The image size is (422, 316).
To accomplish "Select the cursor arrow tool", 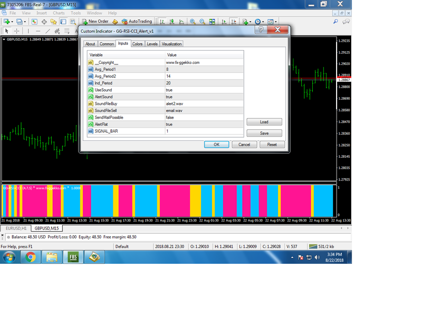I will point(7,31).
